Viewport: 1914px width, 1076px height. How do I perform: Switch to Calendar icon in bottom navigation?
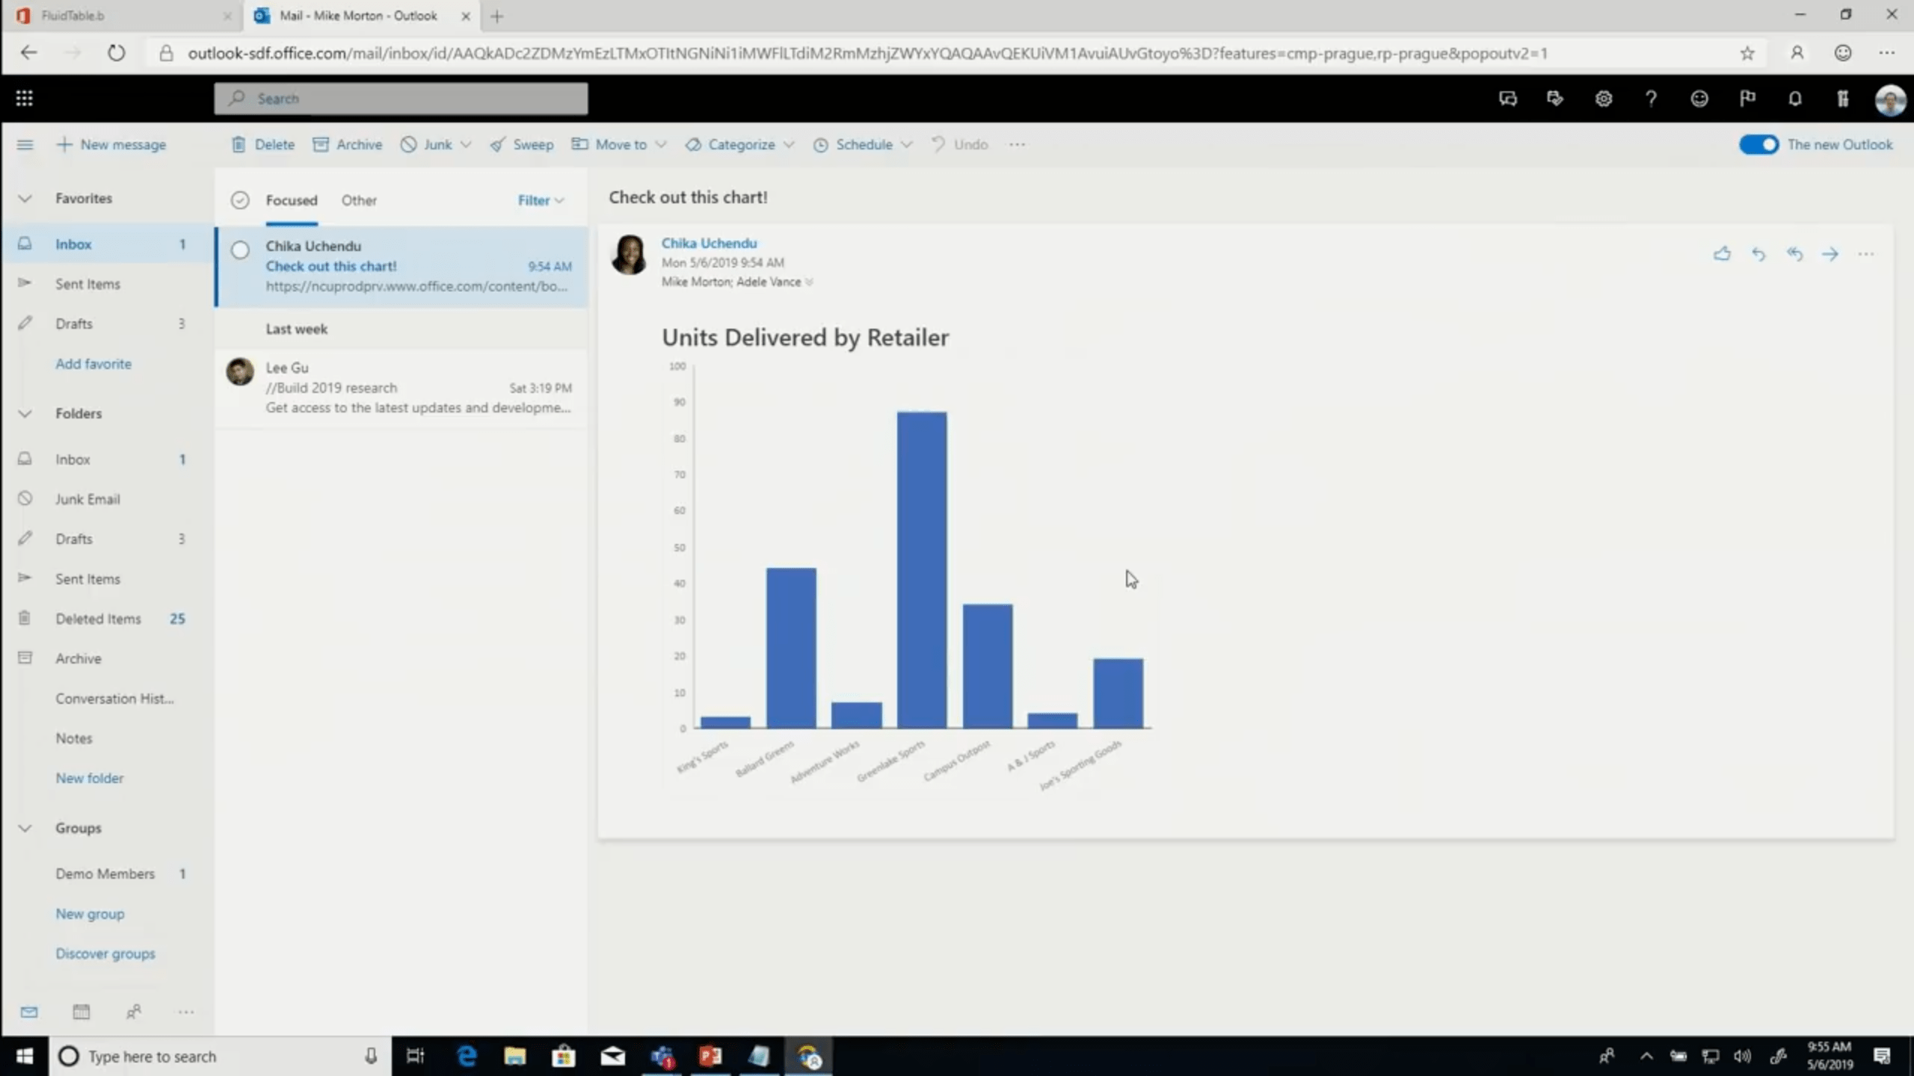[81, 1012]
